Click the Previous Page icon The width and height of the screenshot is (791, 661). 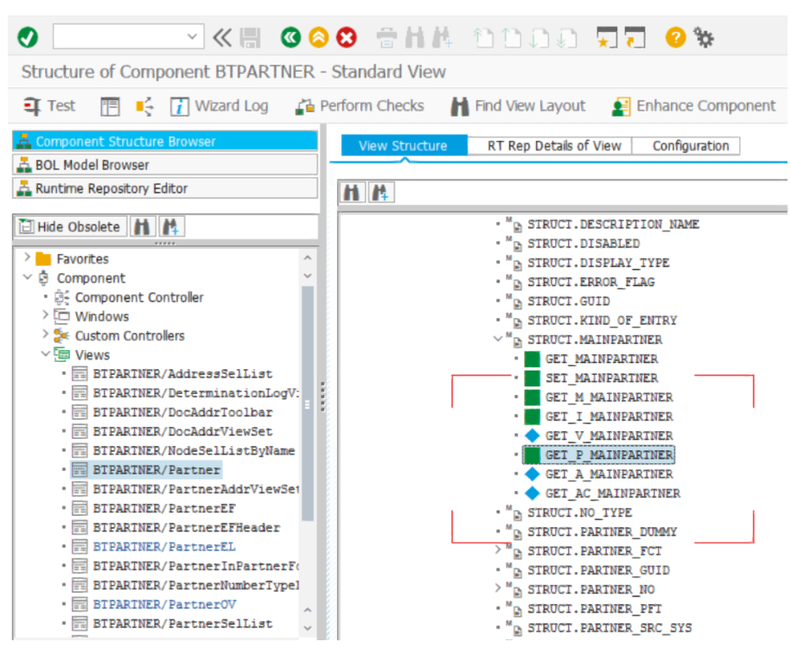click(x=511, y=38)
